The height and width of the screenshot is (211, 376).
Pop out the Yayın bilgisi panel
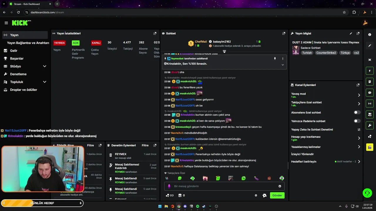click(x=358, y=33)
